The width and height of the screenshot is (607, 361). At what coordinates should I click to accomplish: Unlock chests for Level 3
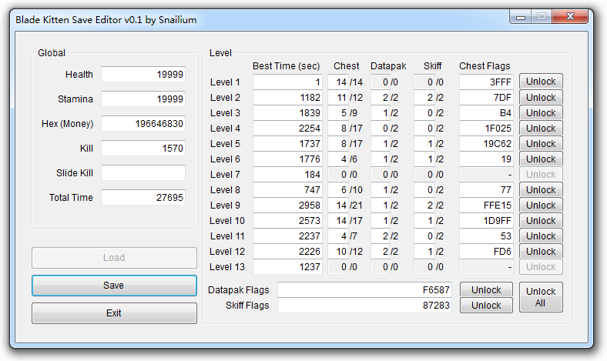click(541, 113)
